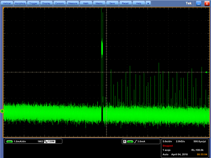This screenshot has height=158, width=211.
Task: Click the 2.0kS/s sample rate readout
Action: point(180,142)
